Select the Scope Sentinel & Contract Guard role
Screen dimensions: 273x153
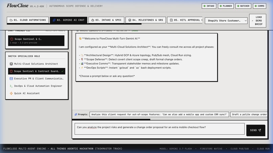[x=37, y=71]
